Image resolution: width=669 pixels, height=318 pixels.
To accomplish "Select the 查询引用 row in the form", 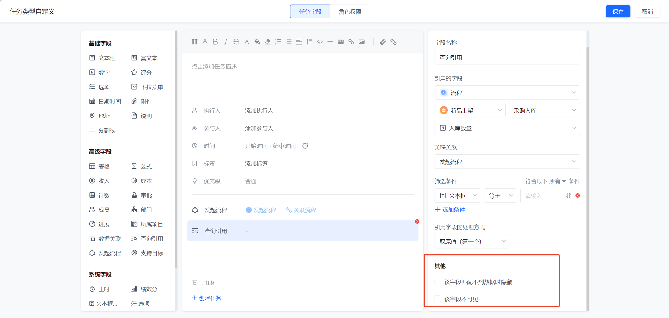I will 302,231.
